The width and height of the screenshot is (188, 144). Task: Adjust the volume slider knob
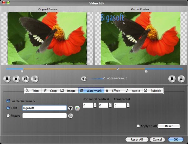(x=104, y=78)
